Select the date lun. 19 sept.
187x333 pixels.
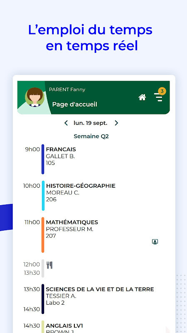[x=91, y=123]
